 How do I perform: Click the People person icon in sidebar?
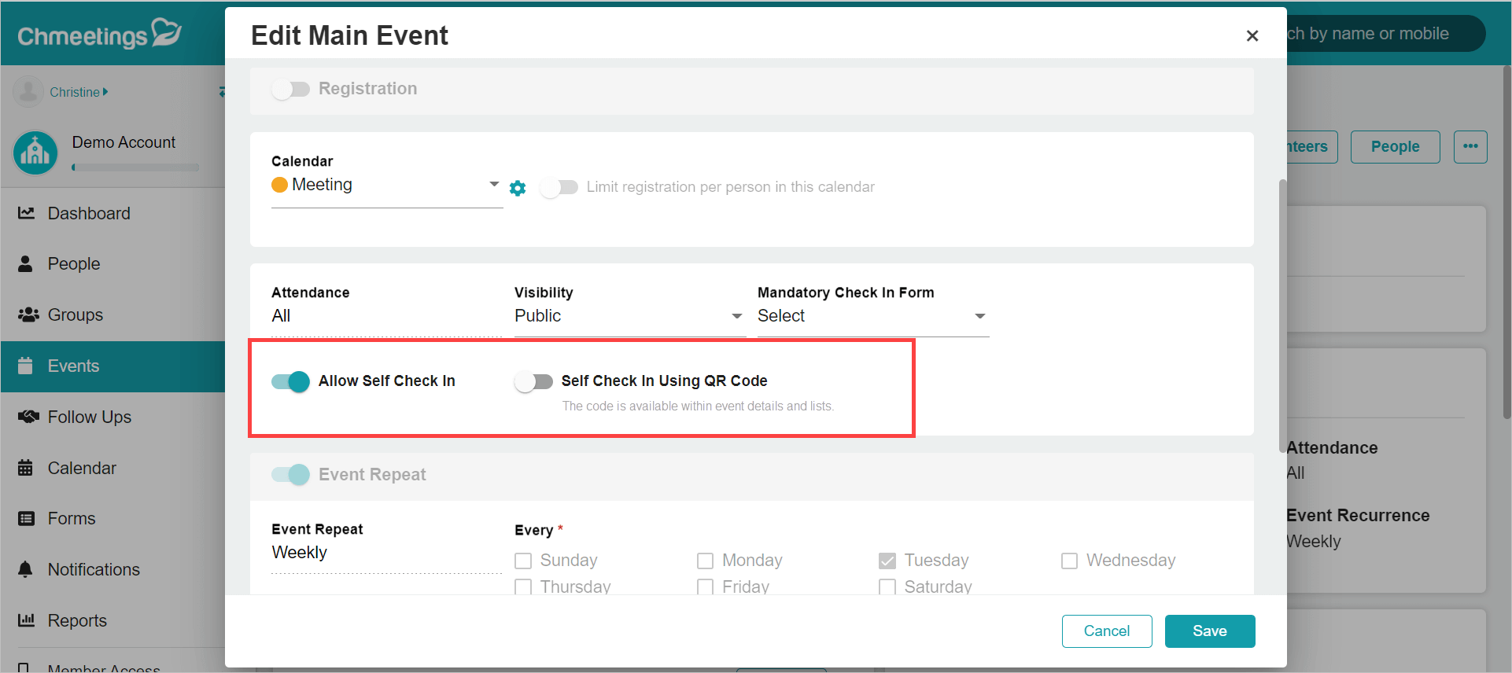tap(26, 263)
